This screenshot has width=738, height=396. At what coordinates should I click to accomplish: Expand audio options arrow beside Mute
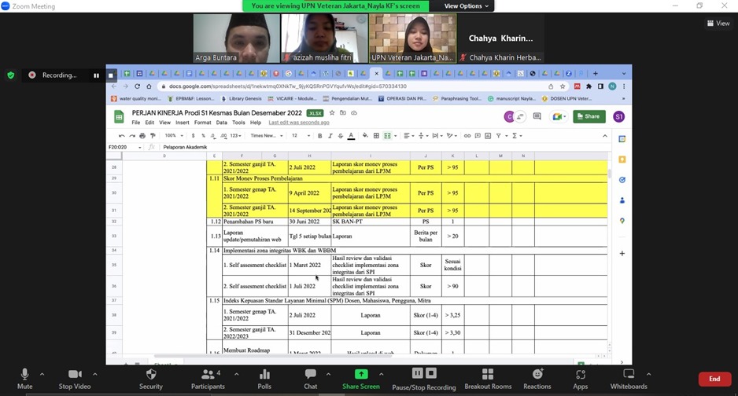42,374
